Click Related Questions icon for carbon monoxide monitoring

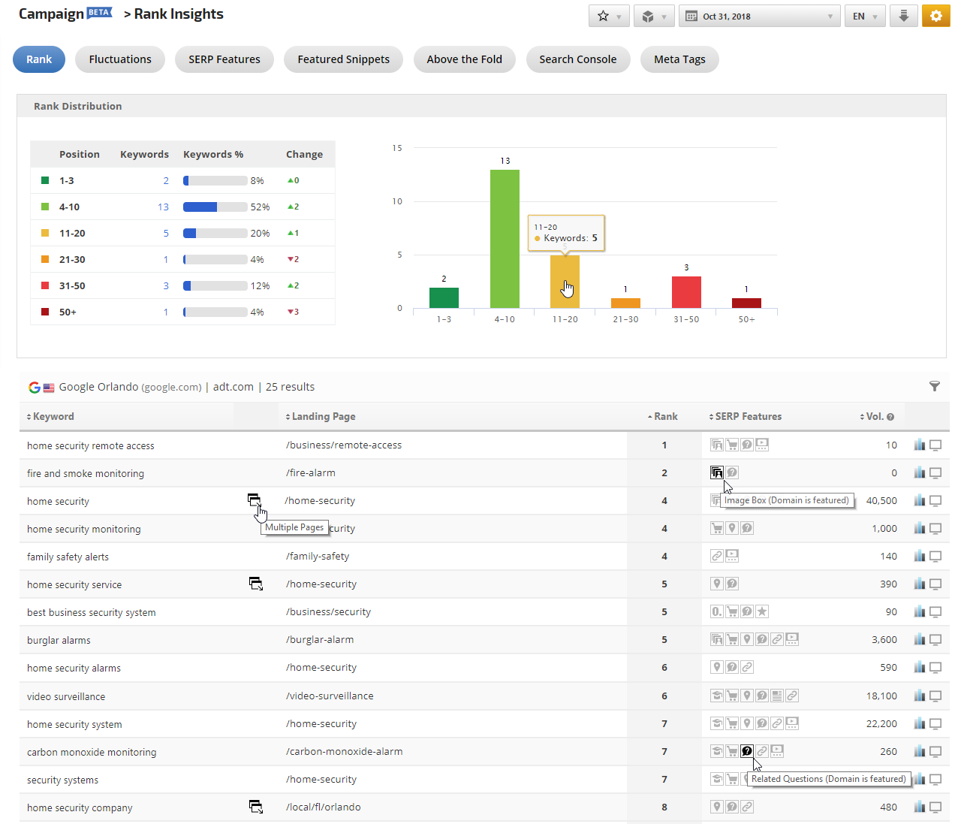746,751
